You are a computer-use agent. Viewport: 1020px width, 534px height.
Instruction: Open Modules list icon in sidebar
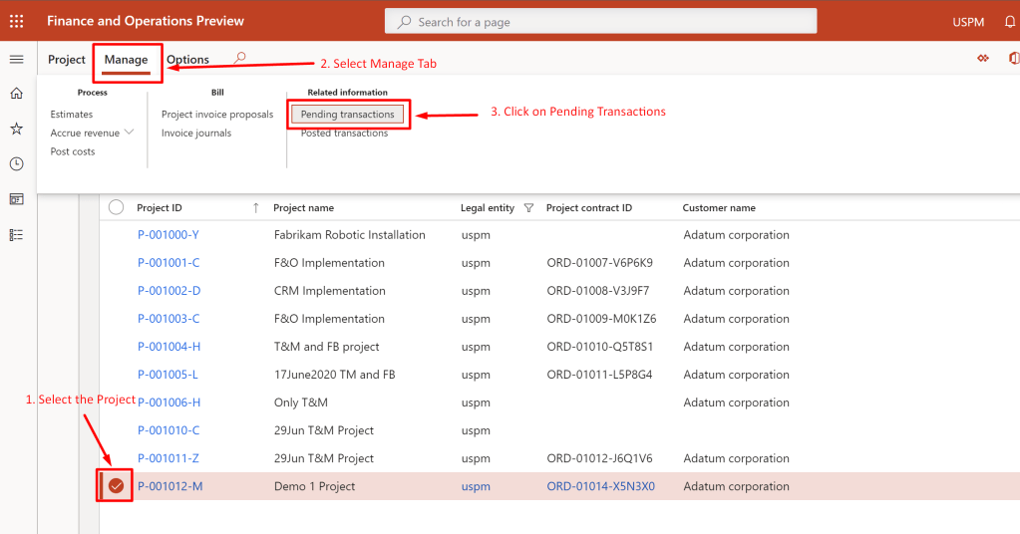point(16,235)
